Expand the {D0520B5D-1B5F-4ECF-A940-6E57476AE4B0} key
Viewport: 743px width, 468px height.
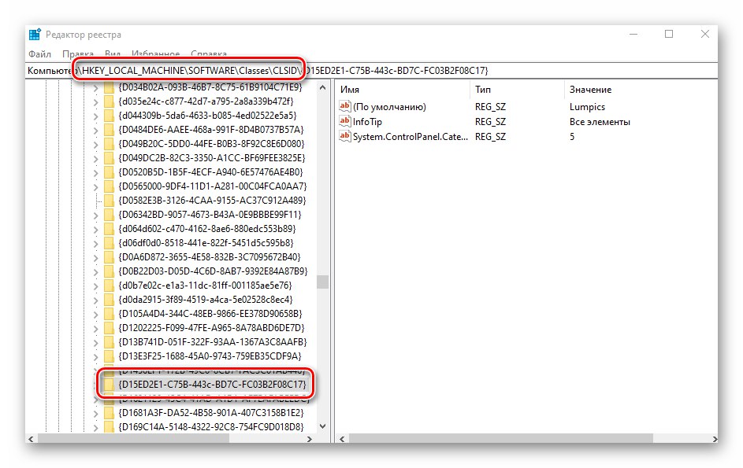tap(95, 173)
